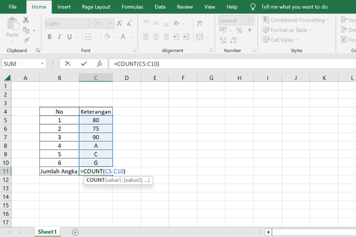356x237 pixels.
Task: Click the Font Color A icon
Action: pos(123,37)
